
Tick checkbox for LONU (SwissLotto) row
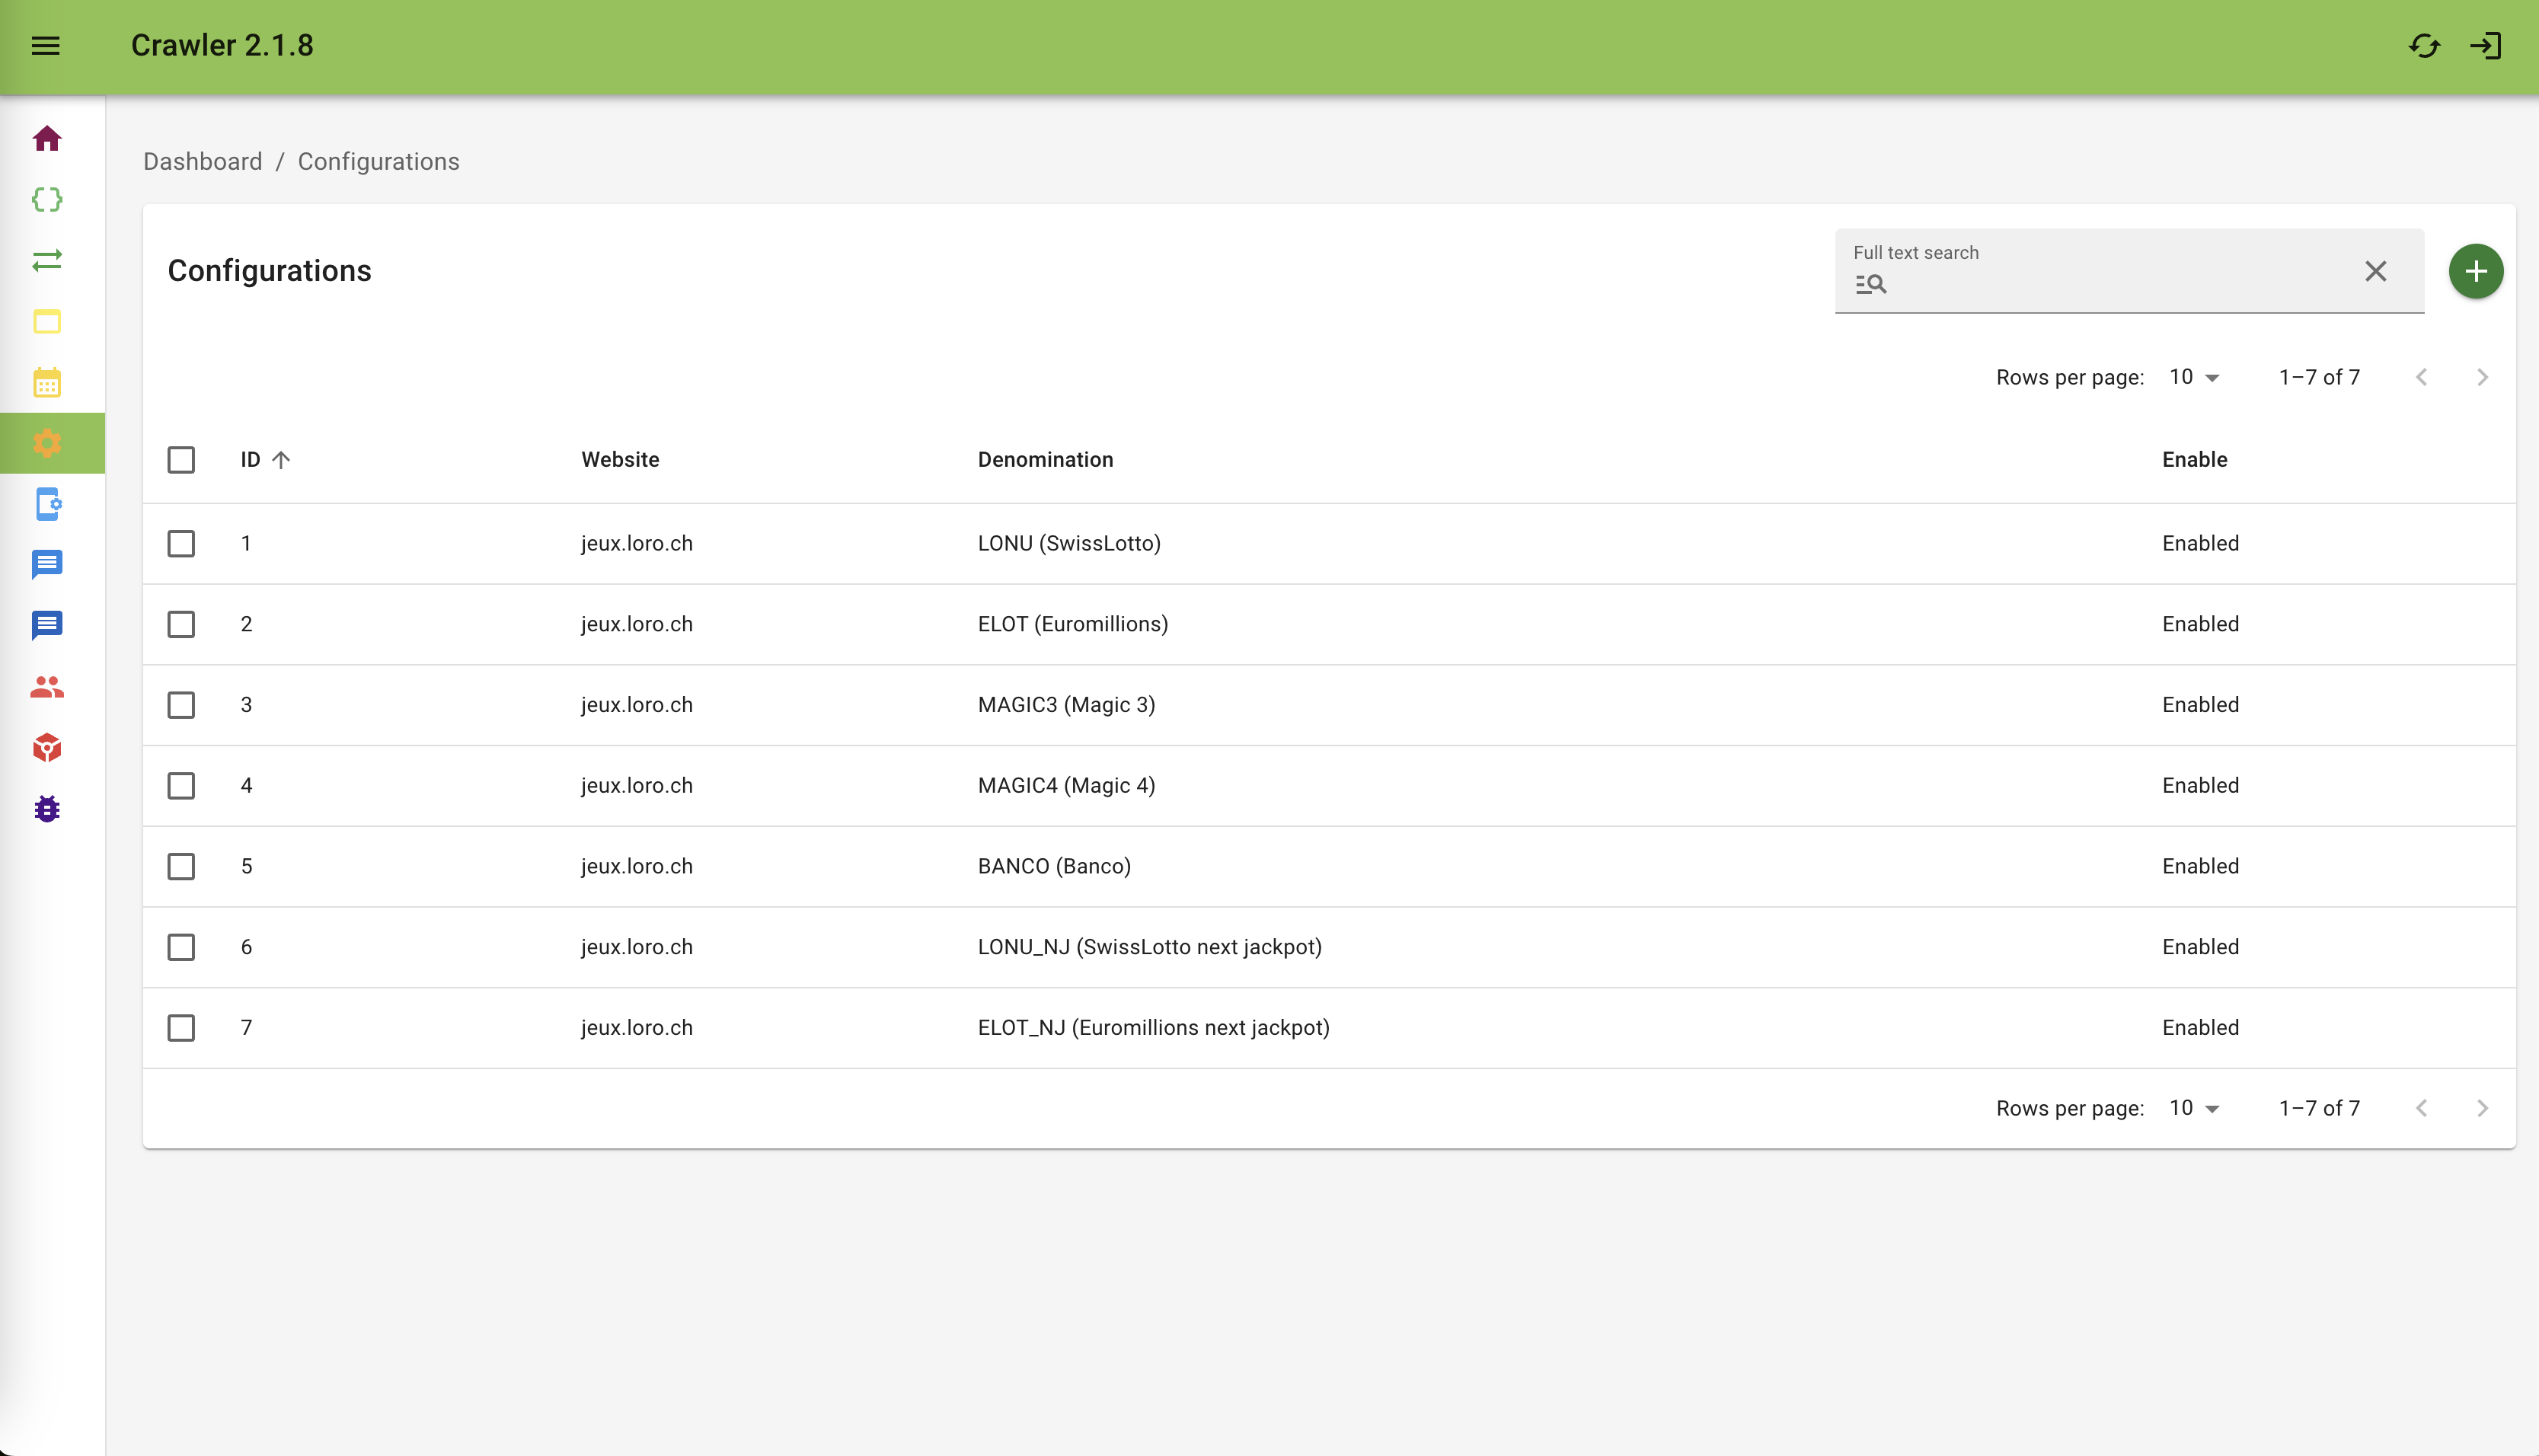click(181, 543)
